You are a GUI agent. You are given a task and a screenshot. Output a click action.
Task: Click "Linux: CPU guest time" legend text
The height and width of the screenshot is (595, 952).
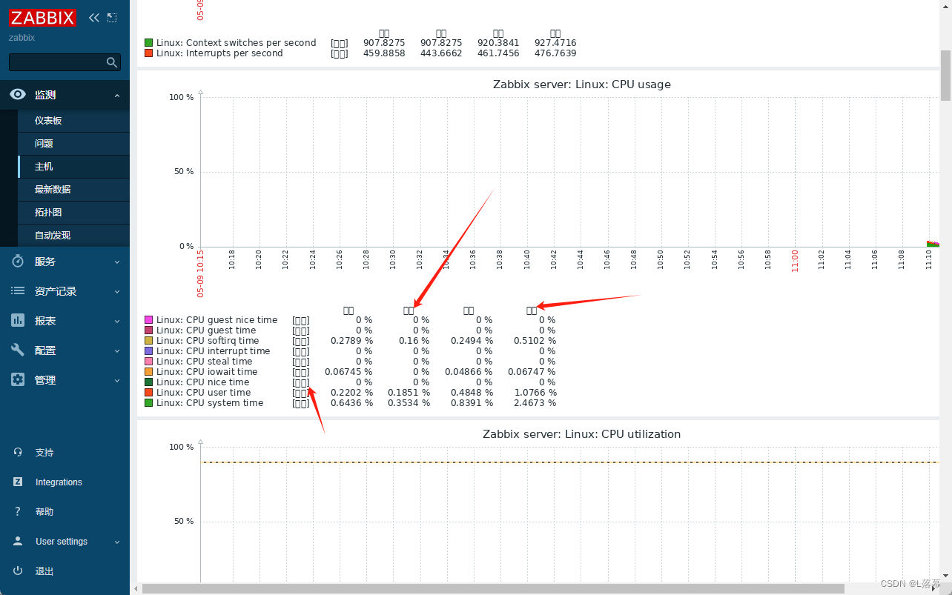tap(206, 330)
